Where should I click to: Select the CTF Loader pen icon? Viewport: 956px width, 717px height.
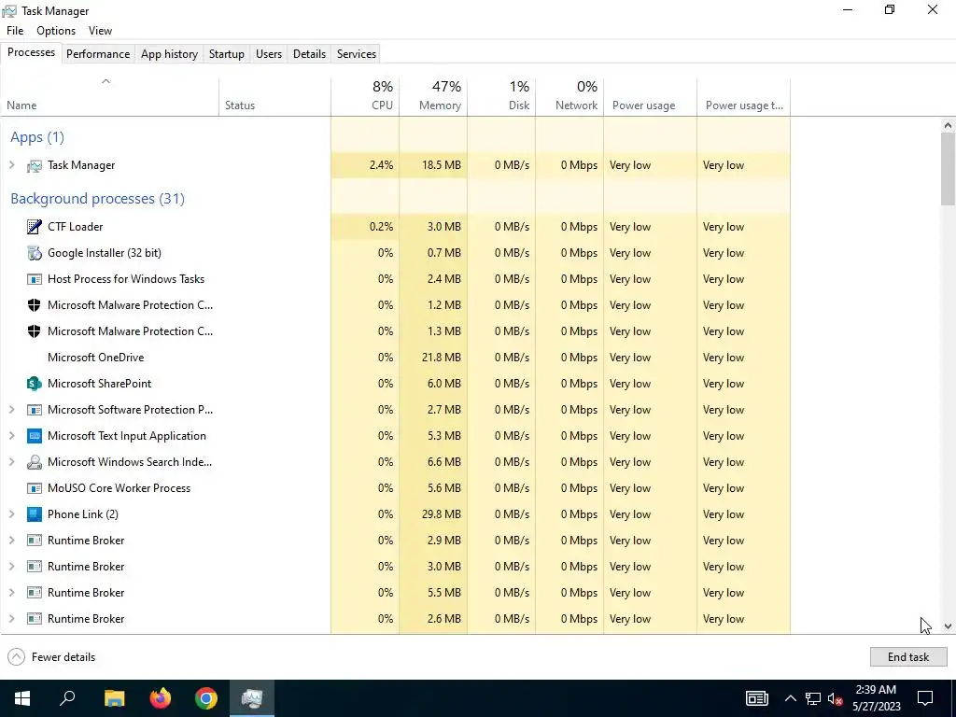(x=35, y=227)
